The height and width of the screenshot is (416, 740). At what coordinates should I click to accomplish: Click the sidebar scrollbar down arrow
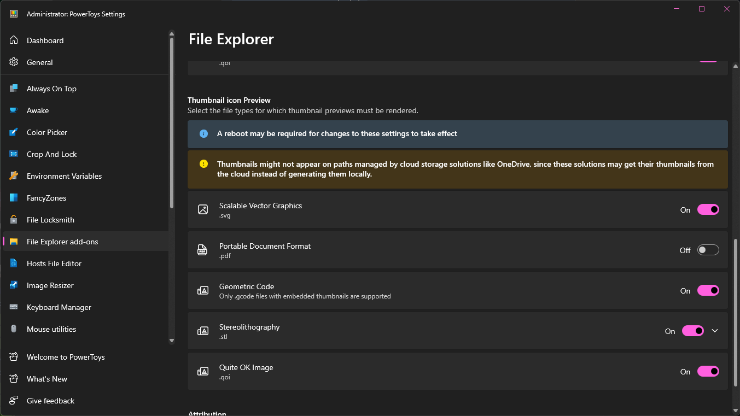click(172, 341)
